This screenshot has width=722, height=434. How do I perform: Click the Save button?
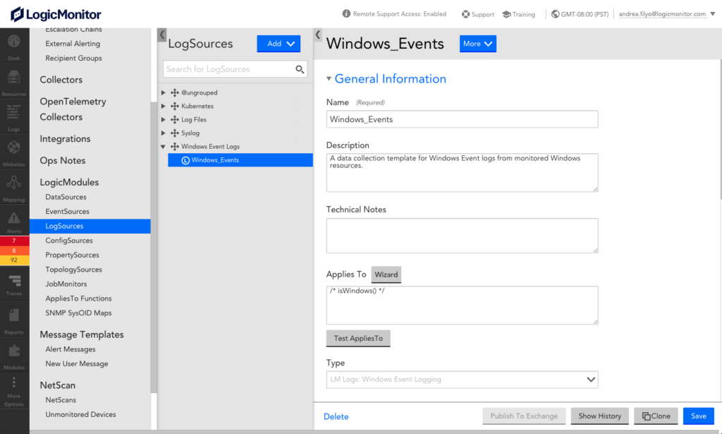[x=698, y=416]
